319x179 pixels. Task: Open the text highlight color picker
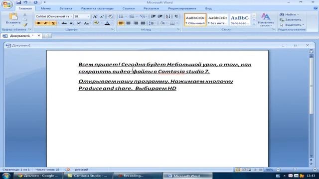coord(97,23)
